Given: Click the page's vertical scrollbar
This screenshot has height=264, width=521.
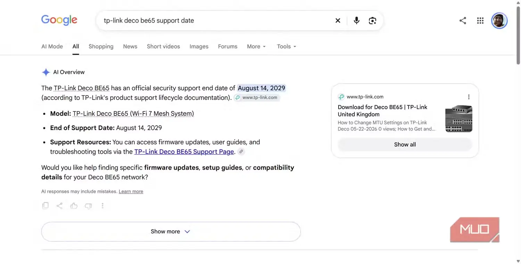Looking at the screenshot, I should (518, 35).
